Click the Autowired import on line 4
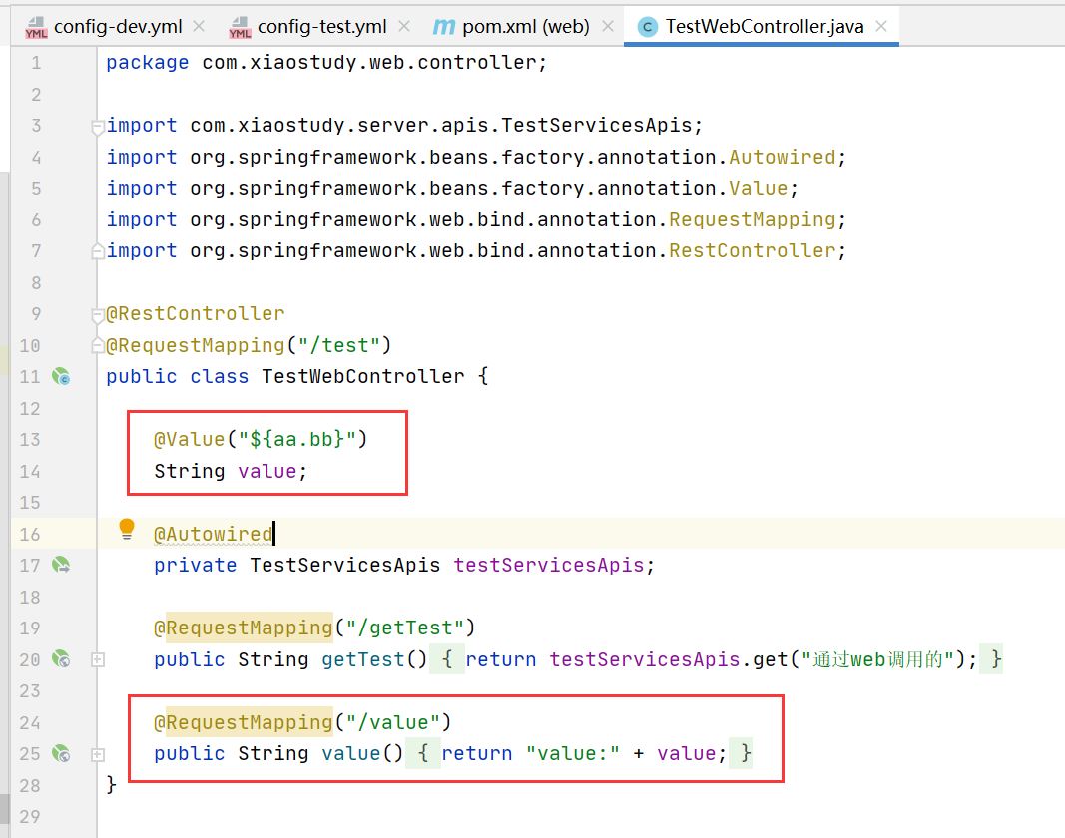 (783, 157)
